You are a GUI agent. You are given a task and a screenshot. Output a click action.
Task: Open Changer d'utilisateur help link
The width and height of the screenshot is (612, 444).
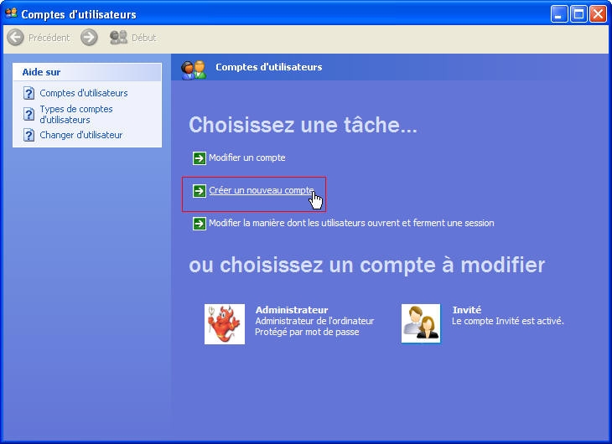click(x=80, y=135)
